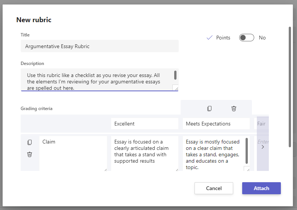Delete the Claim criteria row
The height and width of the screenshot is (210, 297).
pos(30,154)
